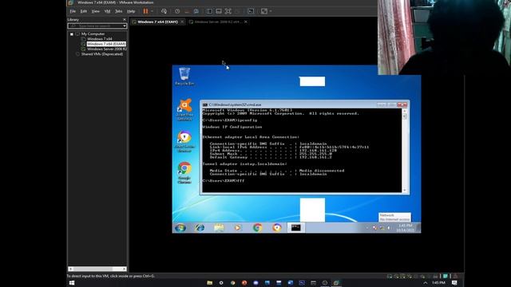
Task: Click the Avast Free Antivirus desktop icon
Action: [x=184, y=110]
